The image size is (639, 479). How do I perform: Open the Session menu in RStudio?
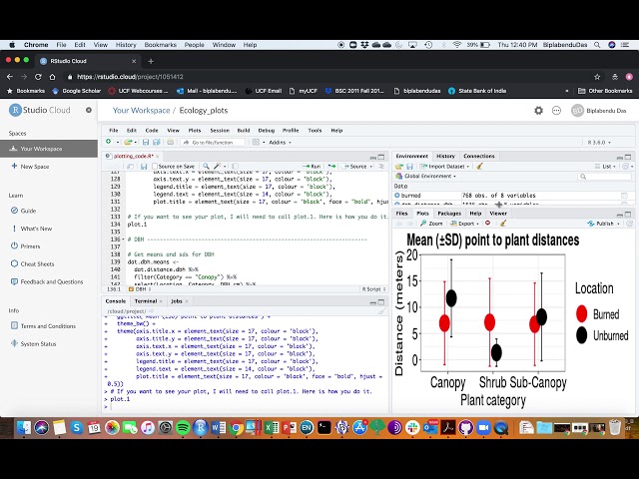tap(220, 131)
